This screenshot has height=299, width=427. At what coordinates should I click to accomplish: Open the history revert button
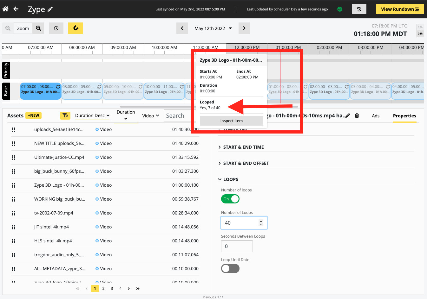pos(359,9)
